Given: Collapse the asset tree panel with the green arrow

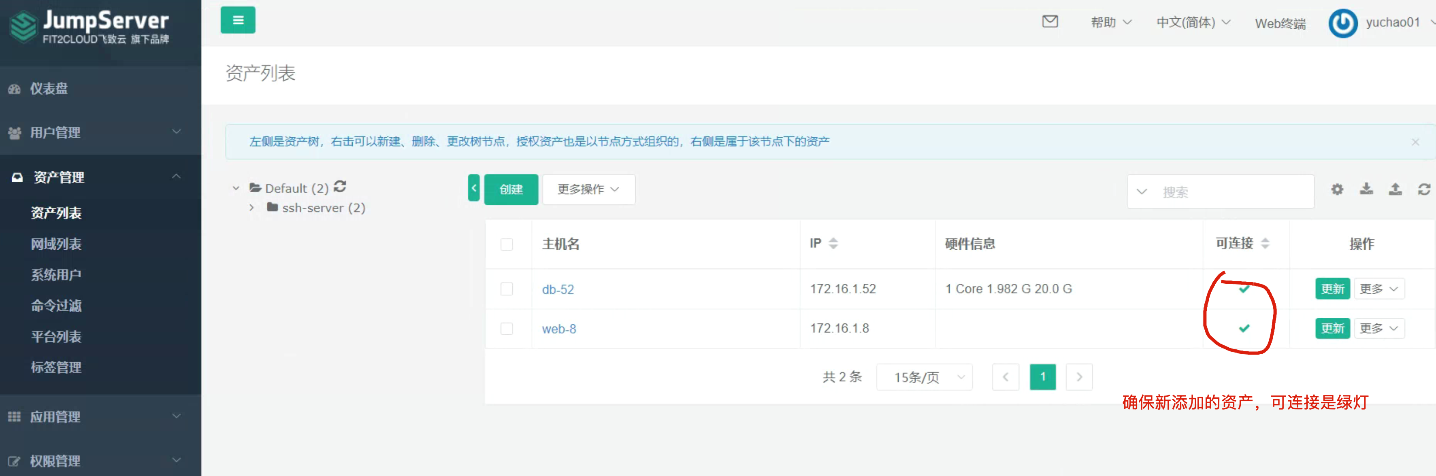Looking at the screenshot, I should point(474,188).
